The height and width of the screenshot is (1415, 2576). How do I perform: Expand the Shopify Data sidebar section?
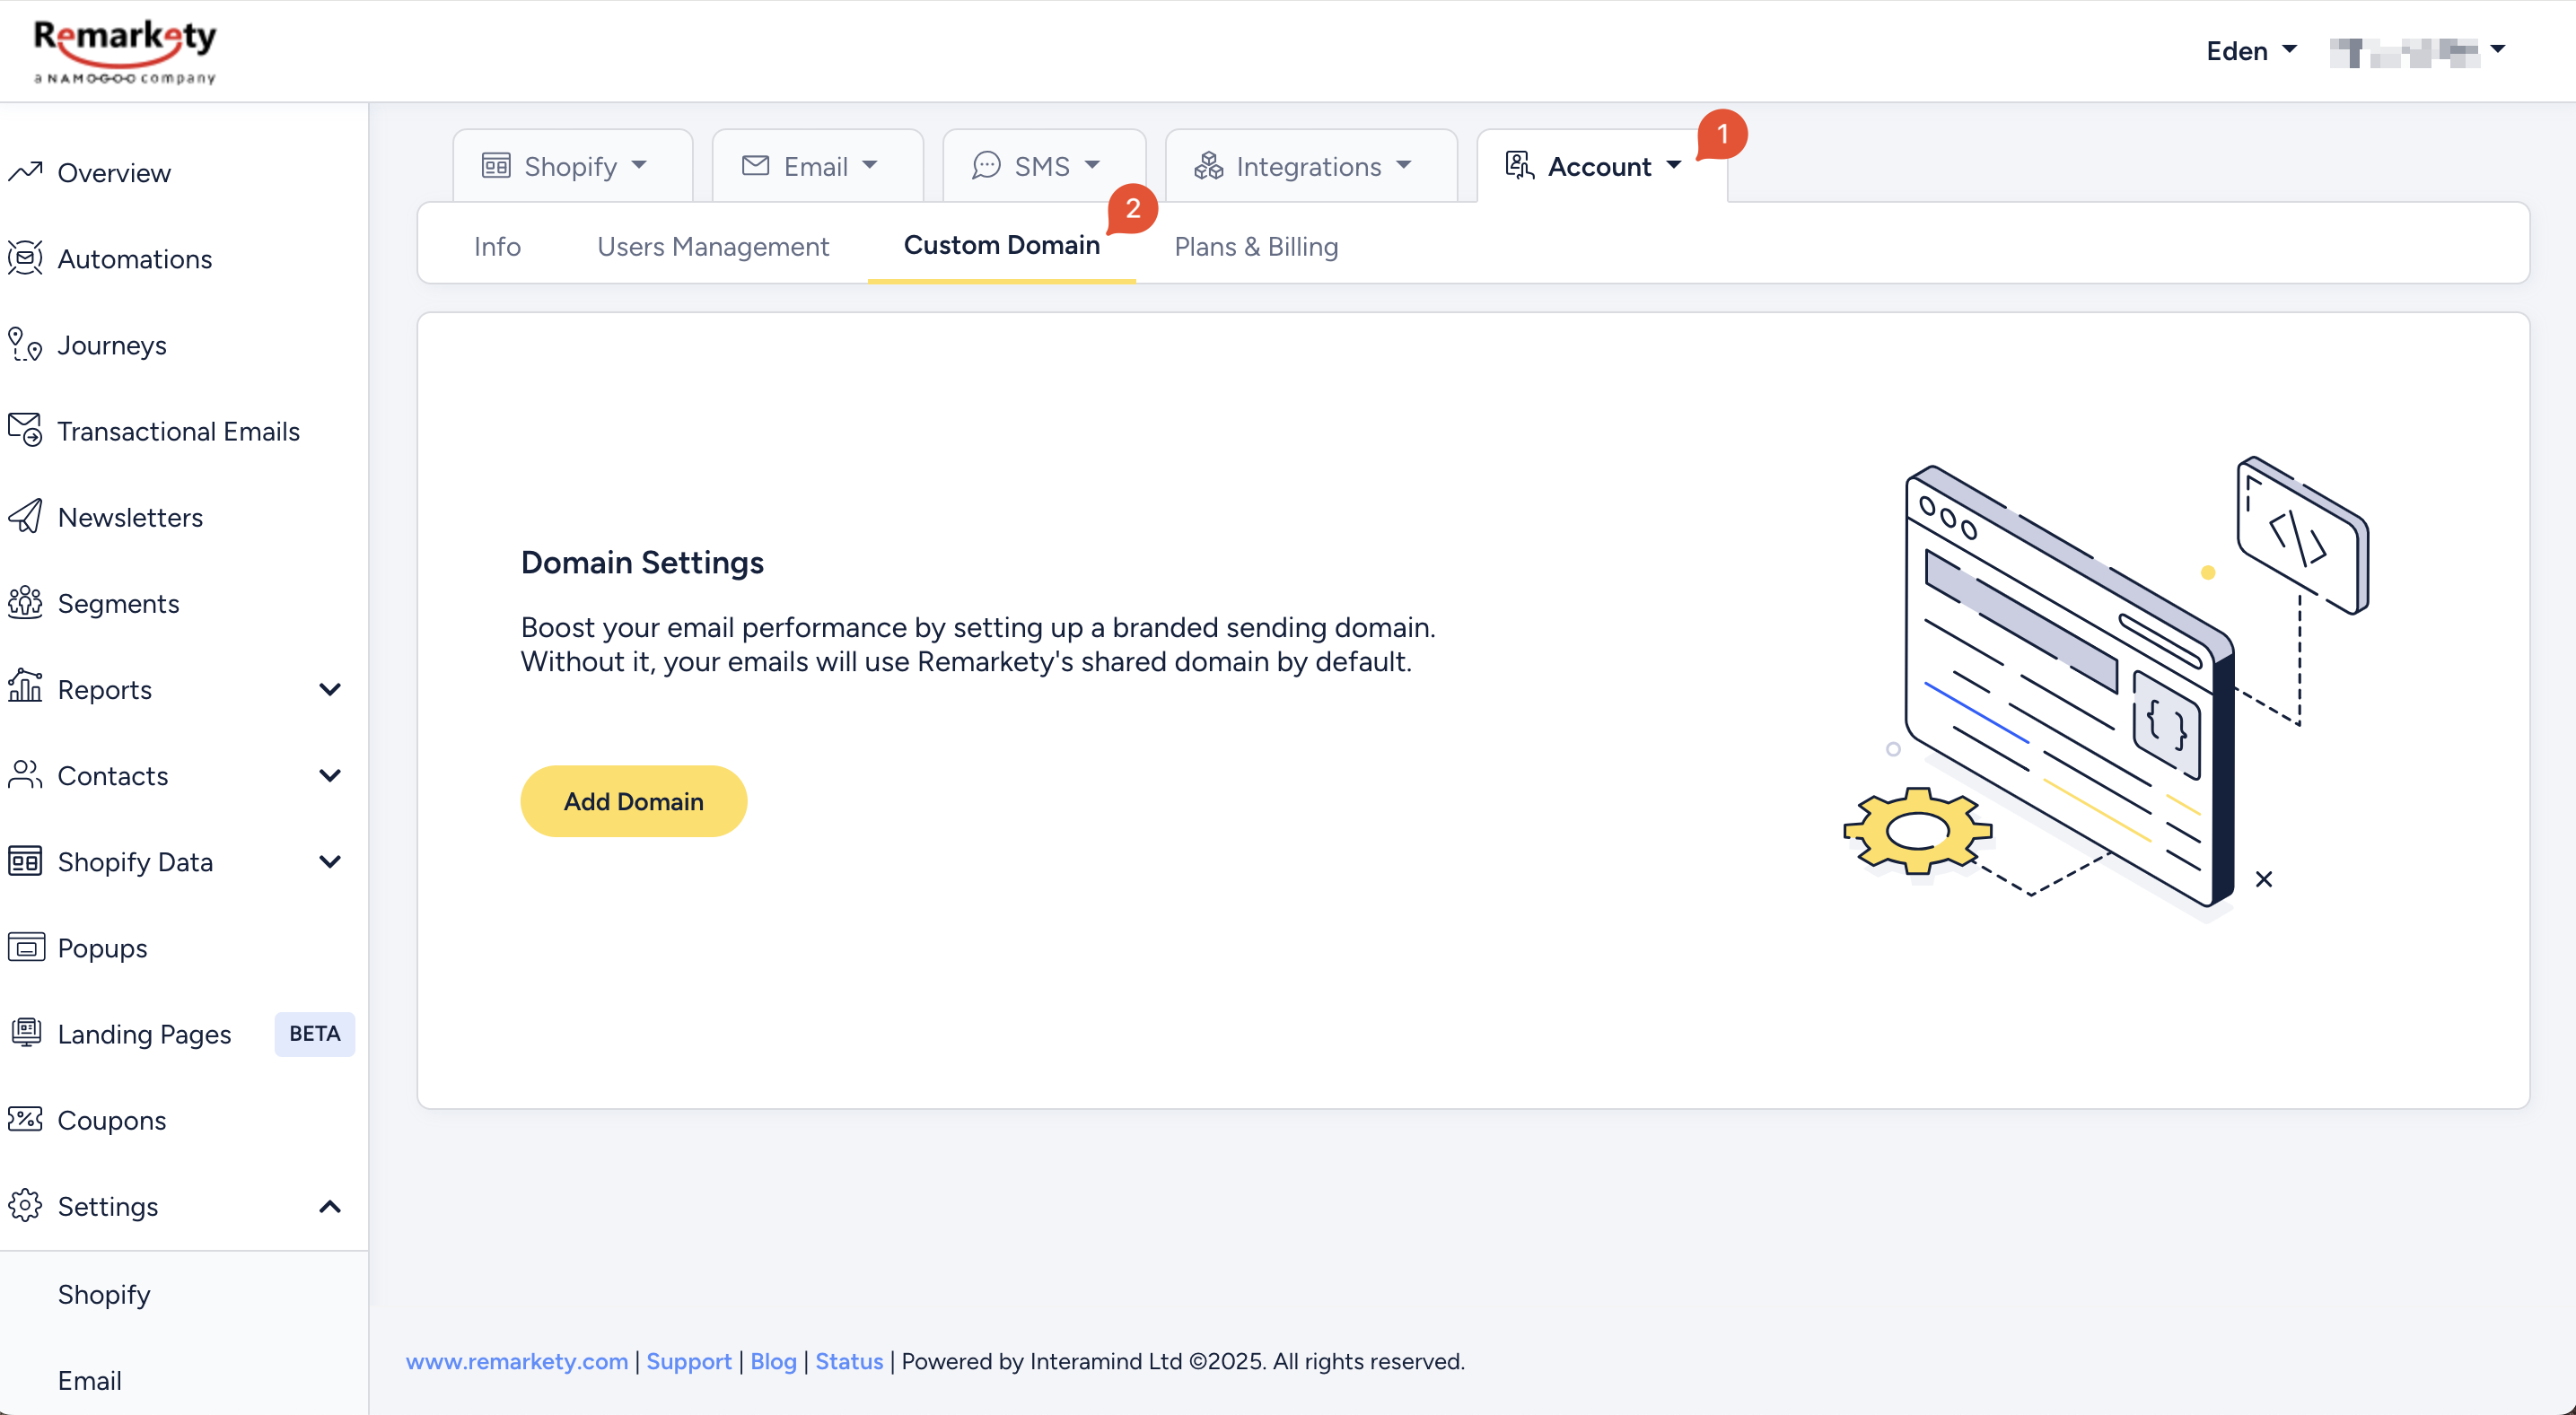(x=330, y=861)
